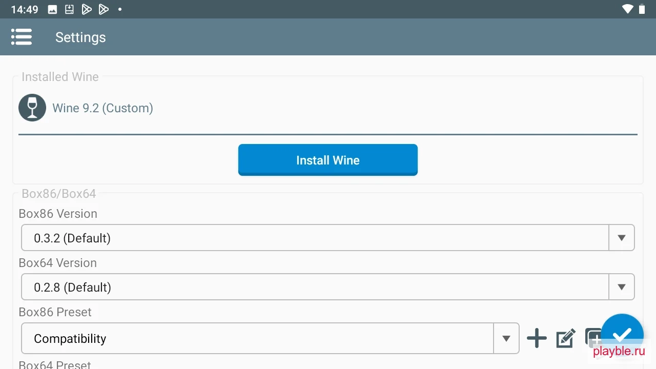
Task: Tap the SD card notification icon
Action: [x=69, y=9]
